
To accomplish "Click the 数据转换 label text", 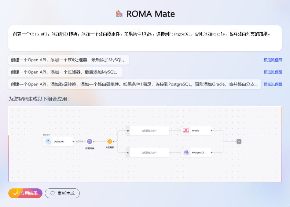I will (90, 148).
